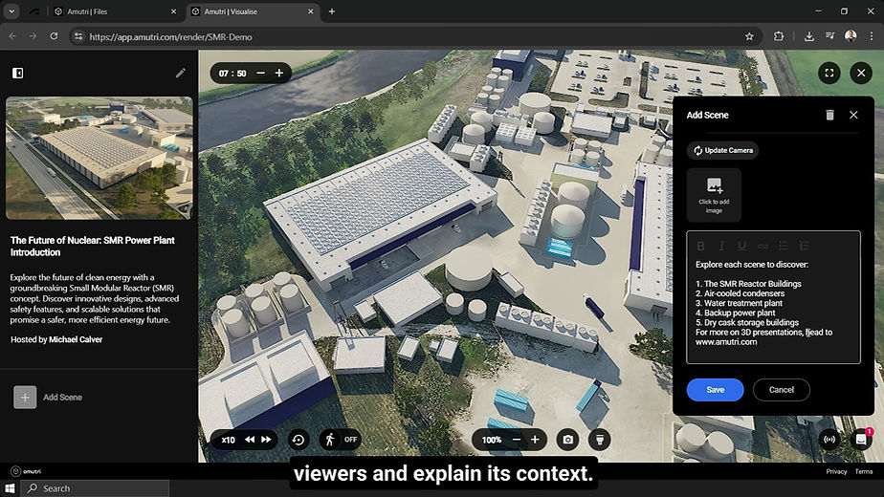
Task: Reload the page
Action: [x=54, y=36]
